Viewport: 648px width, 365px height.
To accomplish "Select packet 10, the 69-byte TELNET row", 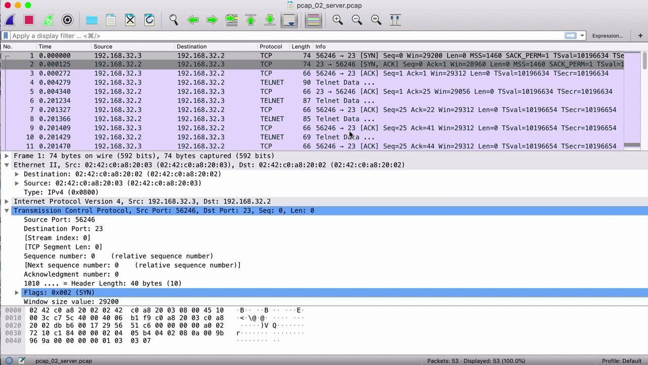I will pos(313,137).
